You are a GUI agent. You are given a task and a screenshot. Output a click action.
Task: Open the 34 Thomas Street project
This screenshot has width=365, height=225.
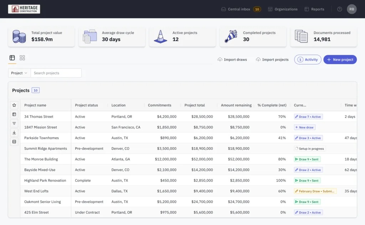38,117
